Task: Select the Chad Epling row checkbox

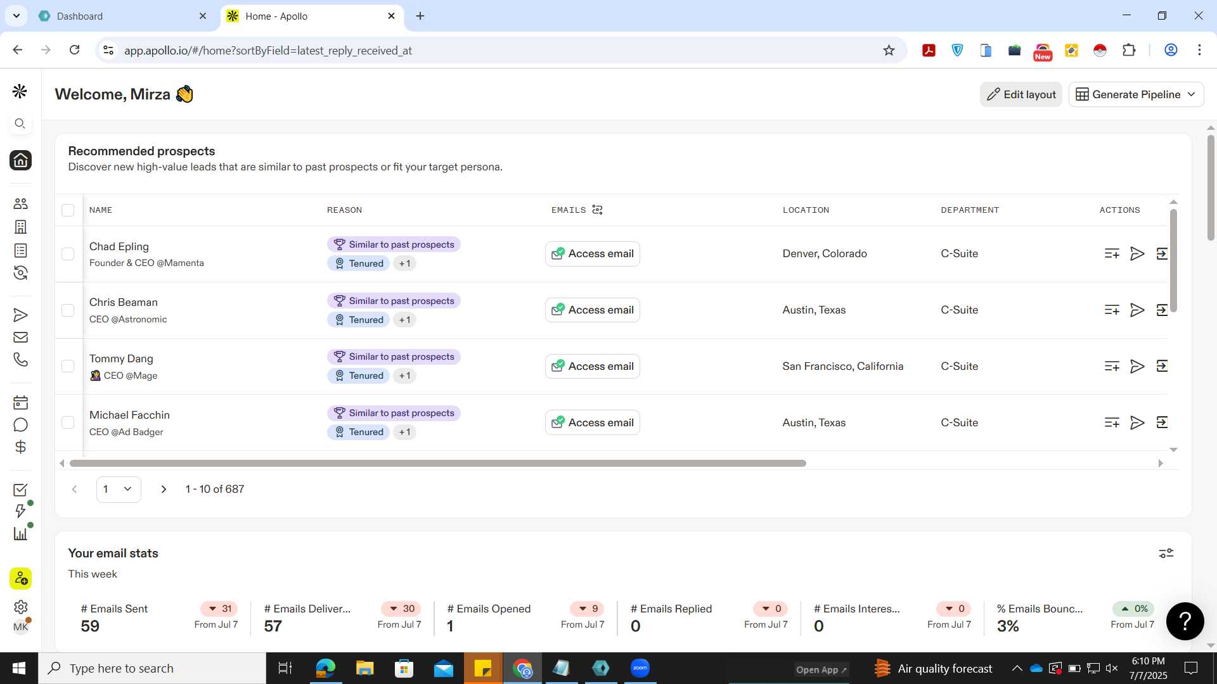Action: (x=68, y=254)
